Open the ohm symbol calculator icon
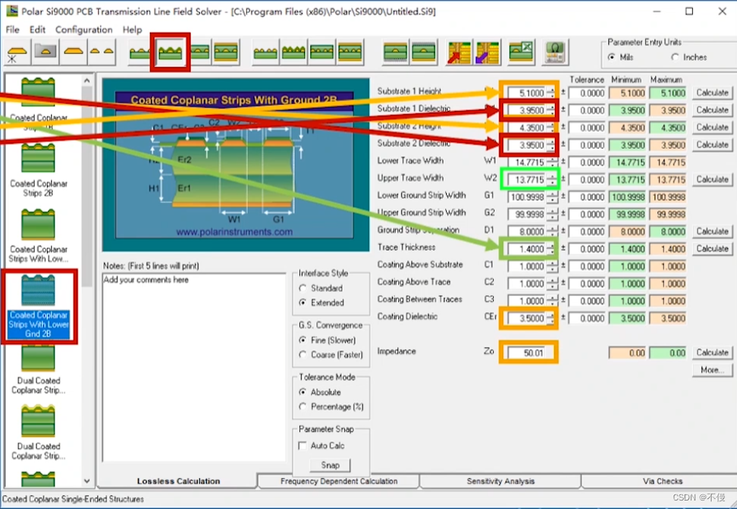This screenshot has height=509, width=737. pyautogui.click(x=555, y=52)
